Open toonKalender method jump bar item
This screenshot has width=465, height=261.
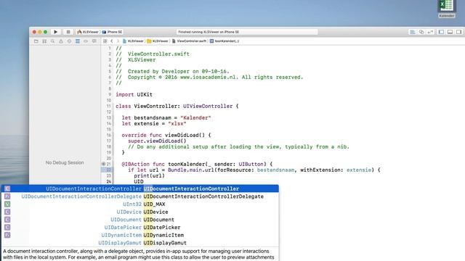tap(225, 41)
